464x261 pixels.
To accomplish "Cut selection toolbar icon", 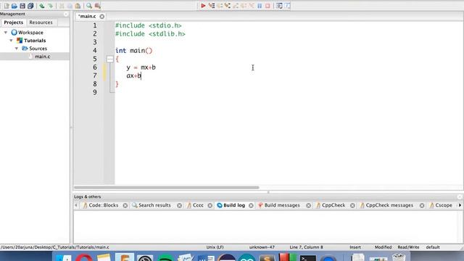I will pos(62,6).
